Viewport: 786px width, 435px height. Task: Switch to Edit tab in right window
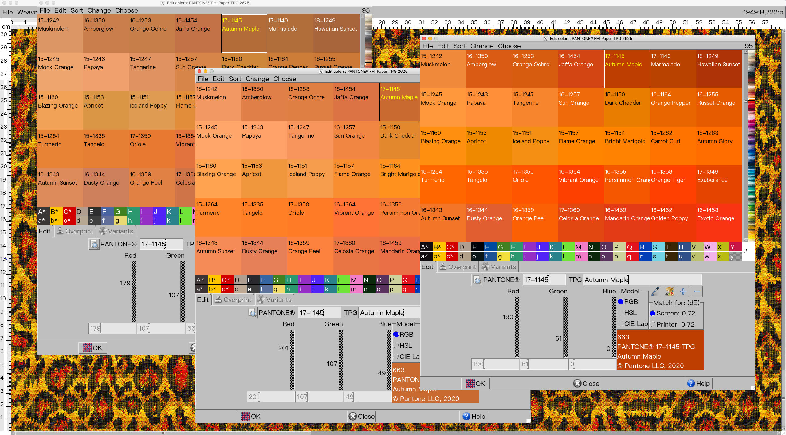[x=427, y=267]
